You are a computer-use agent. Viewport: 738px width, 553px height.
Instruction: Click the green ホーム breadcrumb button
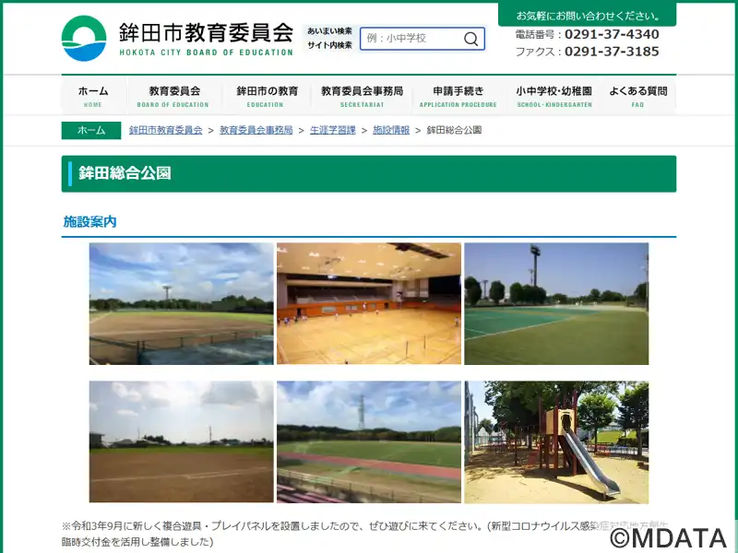91,130
